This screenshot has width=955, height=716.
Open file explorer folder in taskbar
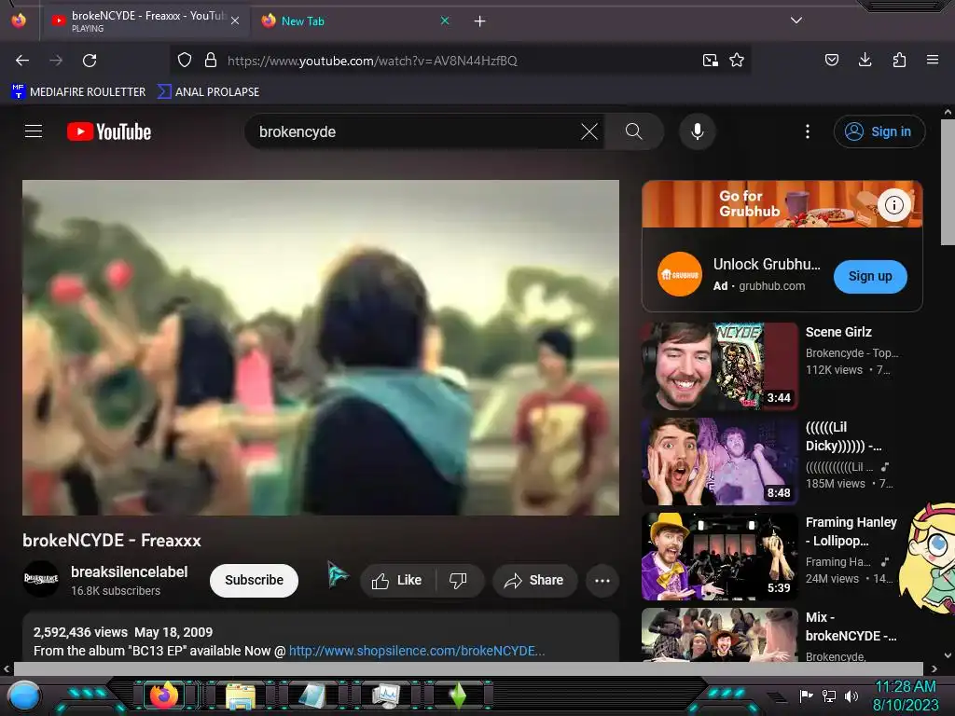(241, 695)
